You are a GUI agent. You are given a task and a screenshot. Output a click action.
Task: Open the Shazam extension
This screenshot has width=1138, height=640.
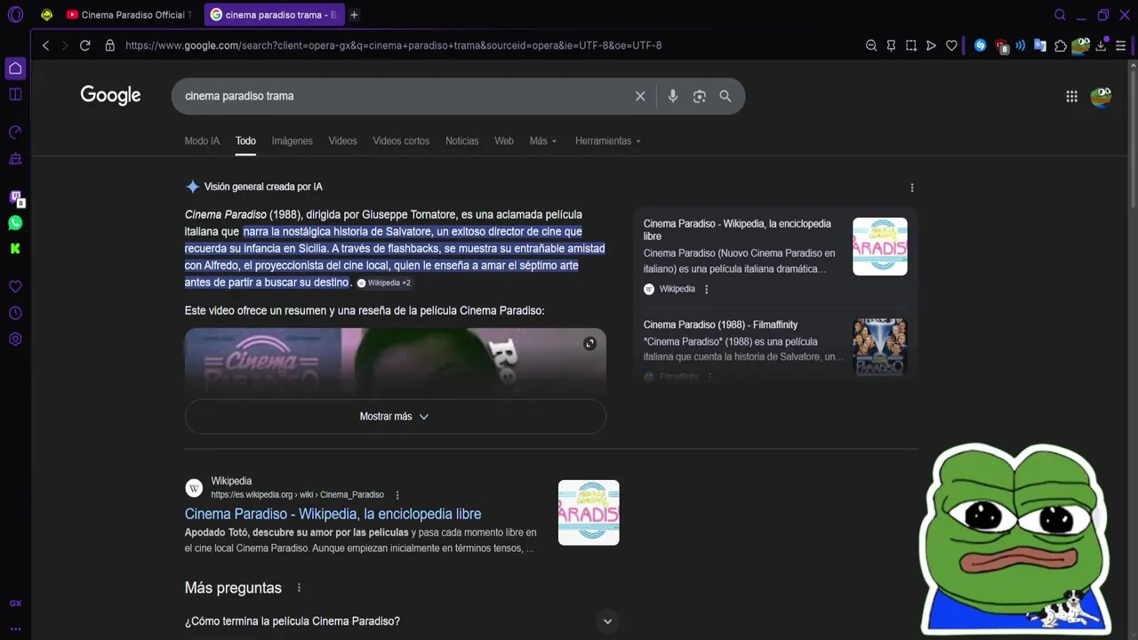pos(980,45)
